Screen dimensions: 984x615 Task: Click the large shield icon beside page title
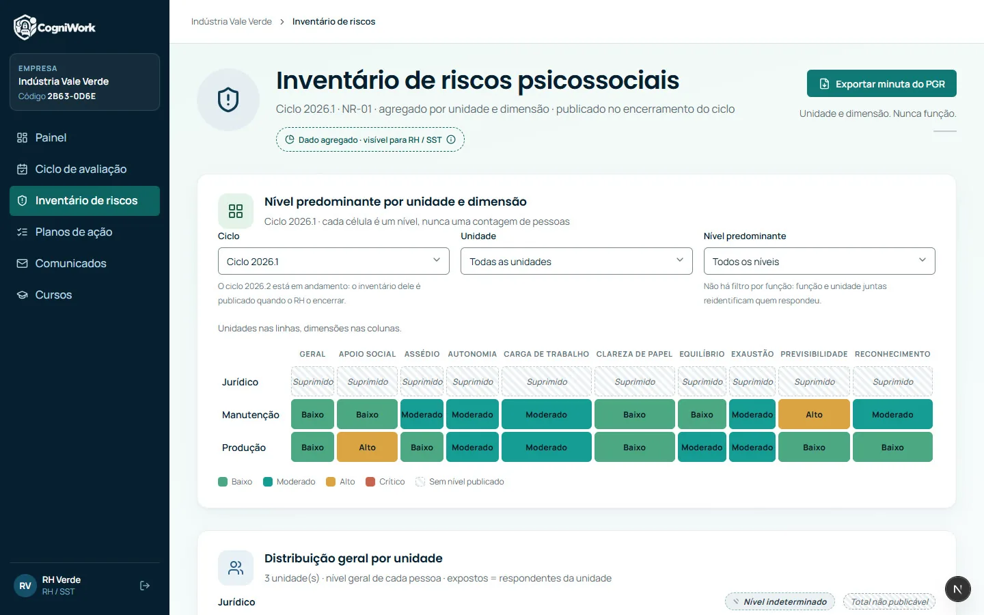228,100
